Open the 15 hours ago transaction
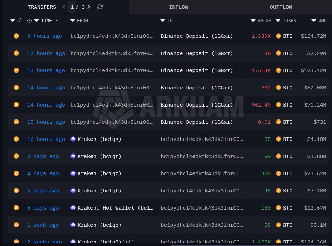The width and height of the screenshot is (332, 246). (46, 122)
